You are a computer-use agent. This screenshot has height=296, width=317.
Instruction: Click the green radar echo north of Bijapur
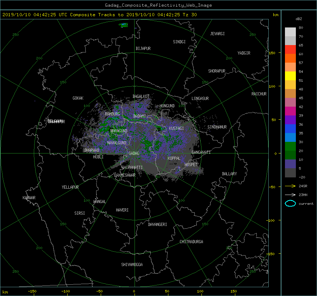pos(123,25)
